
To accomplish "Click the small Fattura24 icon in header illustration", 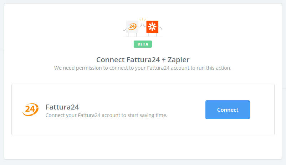I will (x=132, y=27).
